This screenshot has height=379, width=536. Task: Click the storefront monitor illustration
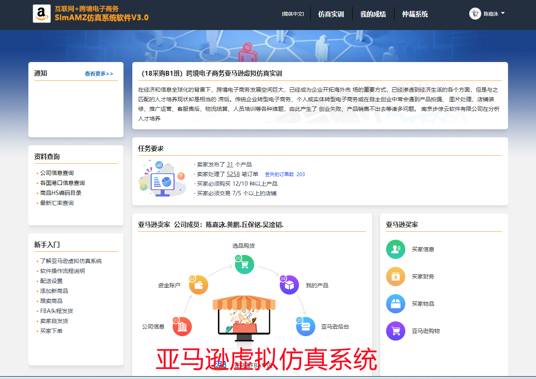pos(244,319)
